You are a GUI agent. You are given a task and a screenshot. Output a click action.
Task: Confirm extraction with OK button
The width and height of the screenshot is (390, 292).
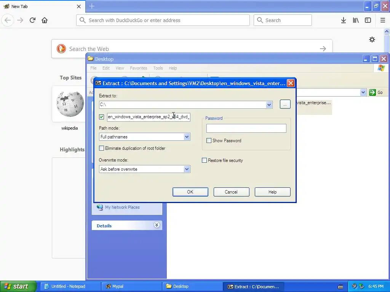tap(190, 192)
